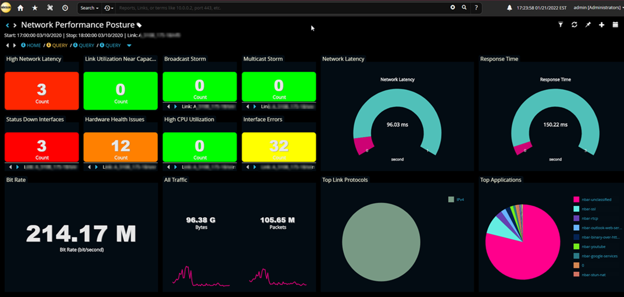The width and height of the screenshot is (624, 297).
Task: Open the notifications bell
Action: coord(509,8)
